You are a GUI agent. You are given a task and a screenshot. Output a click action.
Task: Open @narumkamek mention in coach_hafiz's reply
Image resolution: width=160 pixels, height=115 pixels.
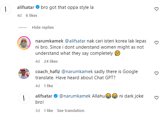coord(77,72)
